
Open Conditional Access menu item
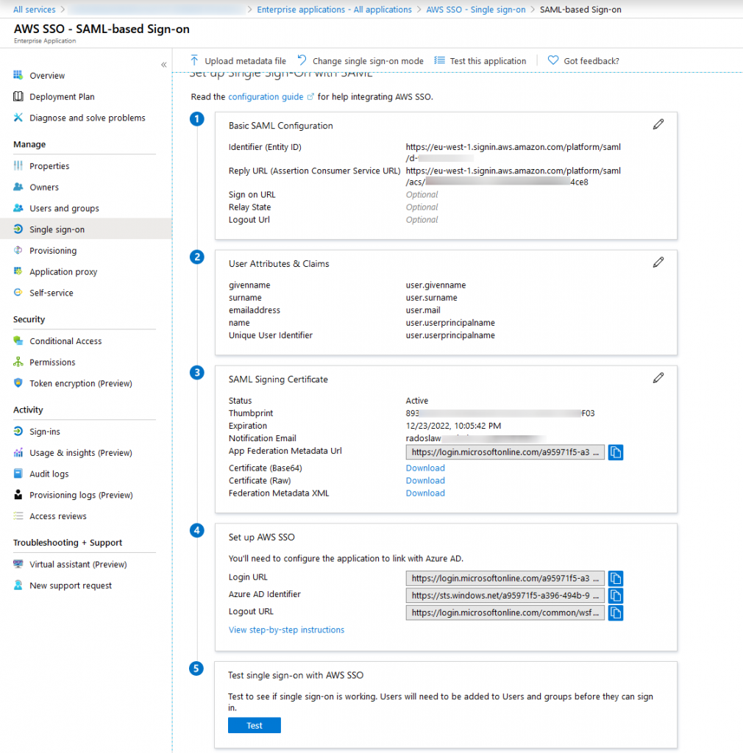click(x=65, y=341)
